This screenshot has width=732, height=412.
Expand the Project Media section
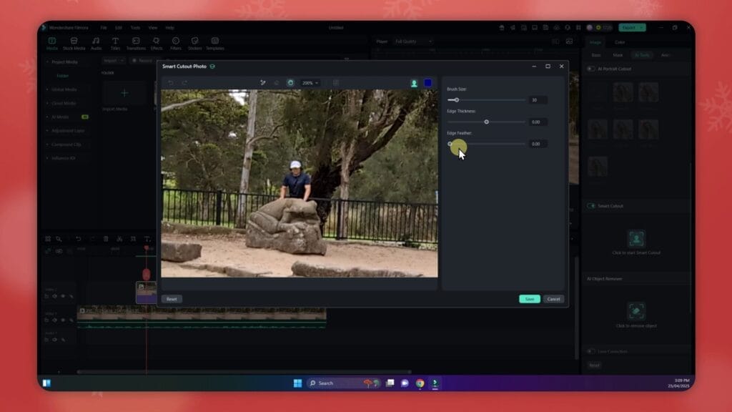pos(62,62)
